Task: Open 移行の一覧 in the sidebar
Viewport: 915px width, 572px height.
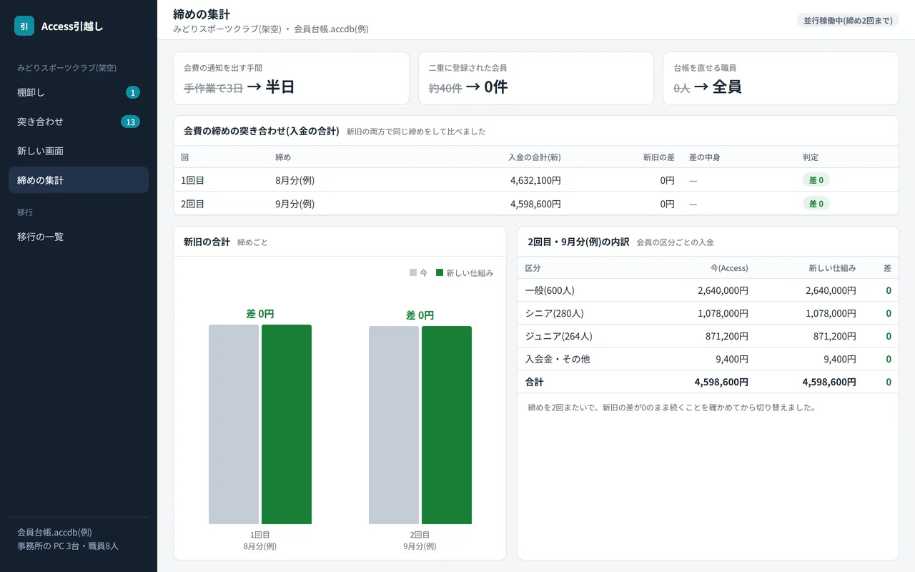Action: [79, 237]
